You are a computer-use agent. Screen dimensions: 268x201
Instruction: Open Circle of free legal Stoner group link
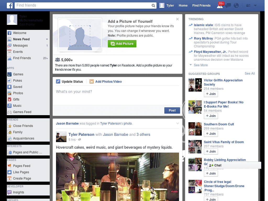click(224, 186)
